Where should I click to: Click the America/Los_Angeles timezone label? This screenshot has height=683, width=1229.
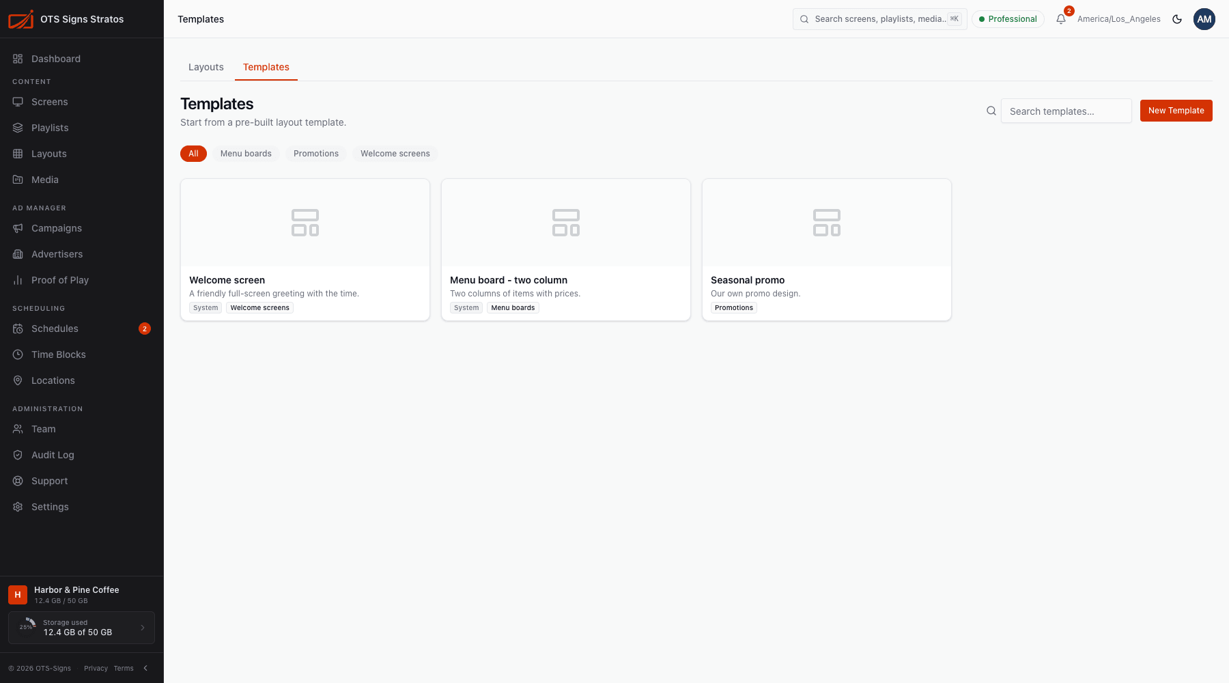1119,19
